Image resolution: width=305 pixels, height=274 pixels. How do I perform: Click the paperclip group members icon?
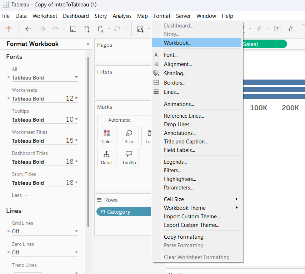click(259, 29)
